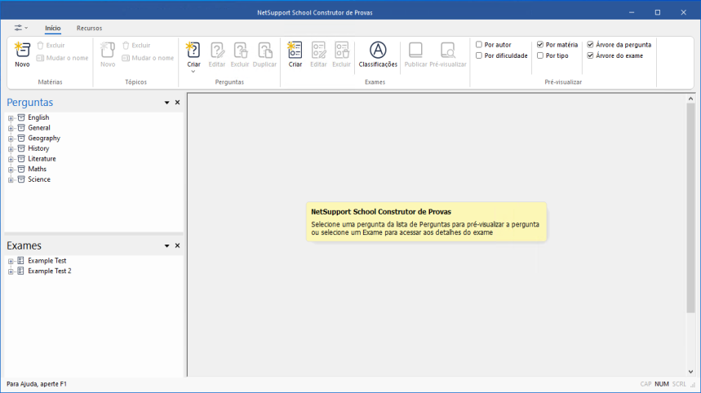This screenshot has width=701, height=393.
Task: Expand the General subject node
Action: (11, 128)
